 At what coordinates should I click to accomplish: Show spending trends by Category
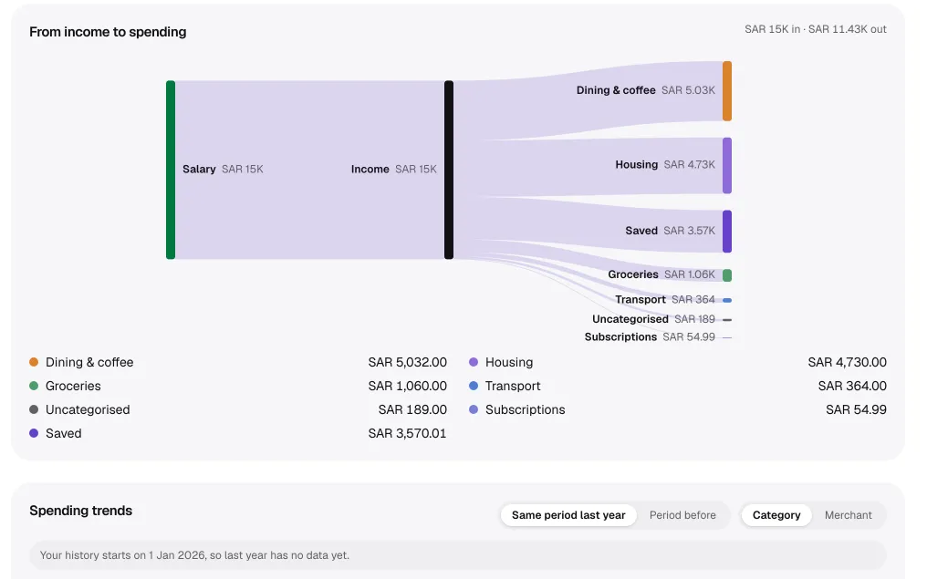tap(776, 515)
